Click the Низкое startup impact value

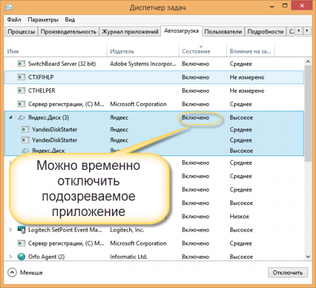[240, 217]
